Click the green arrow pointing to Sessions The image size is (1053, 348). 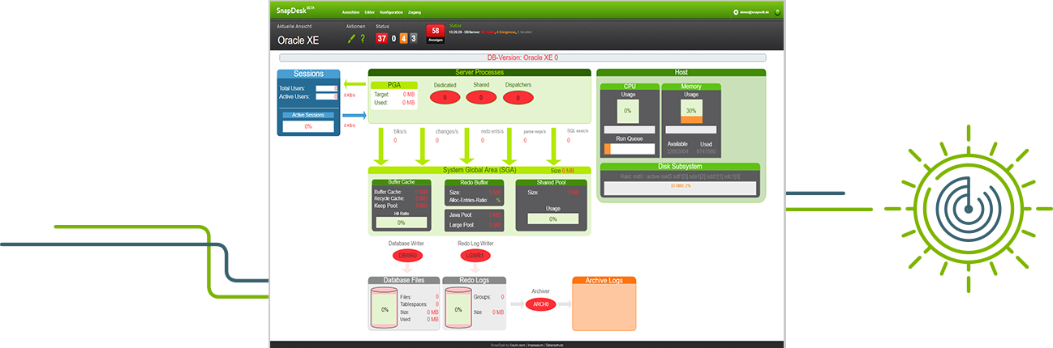click(x=353, y=84)
